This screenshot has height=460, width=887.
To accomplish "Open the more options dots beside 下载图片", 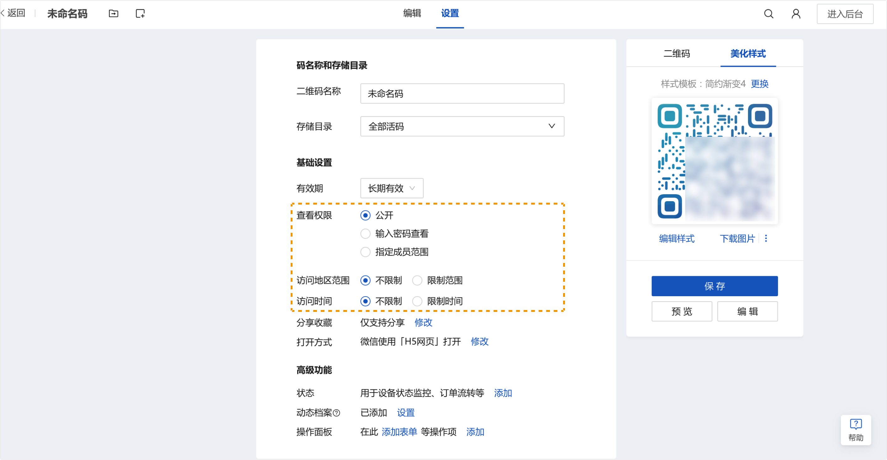I will [x=766, y=238].
